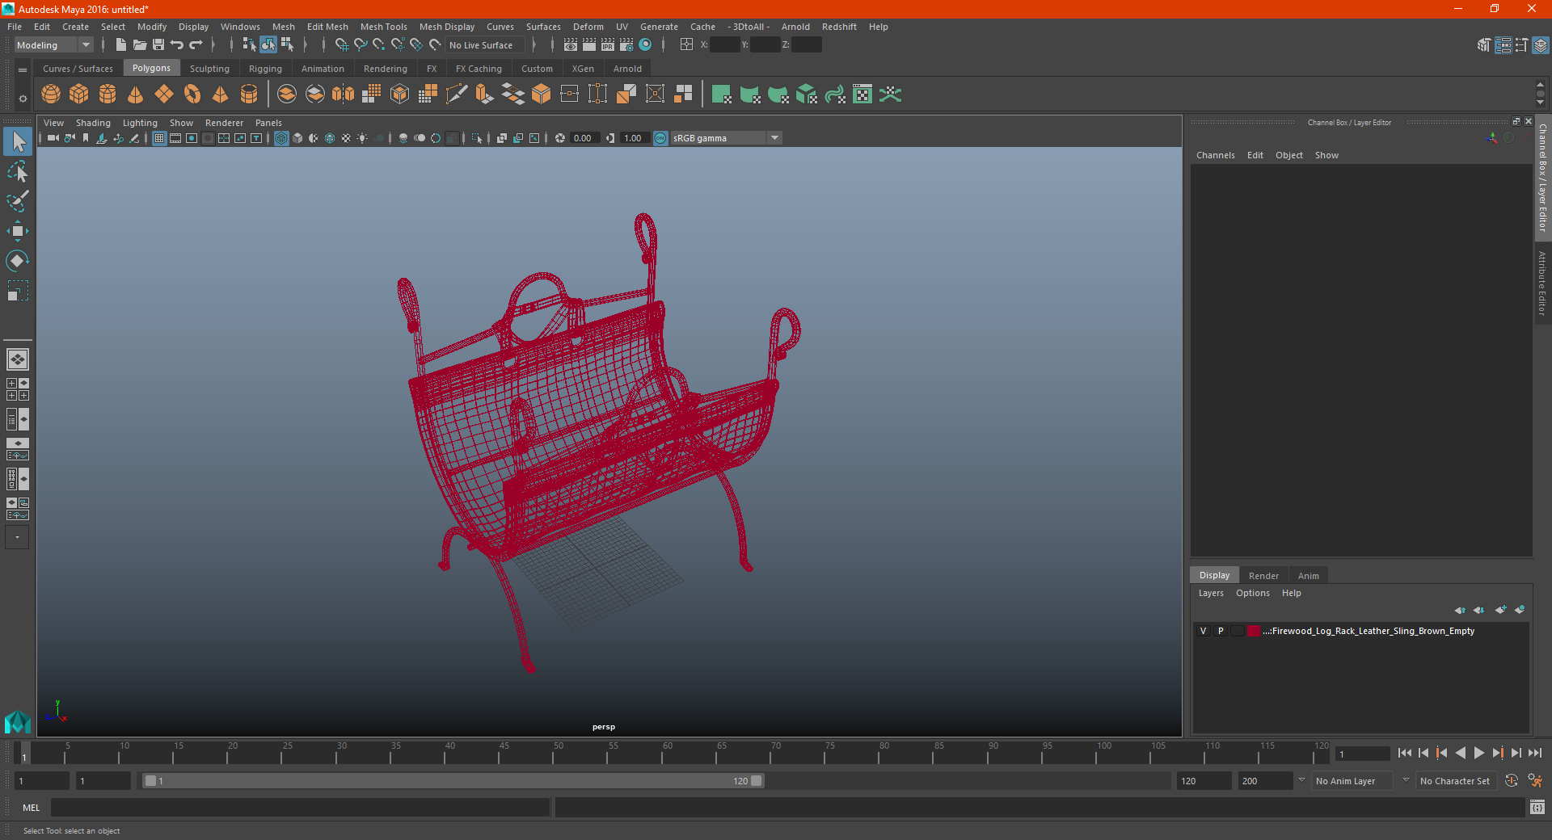Expand the toolbox layout bottom arrow

17,537
